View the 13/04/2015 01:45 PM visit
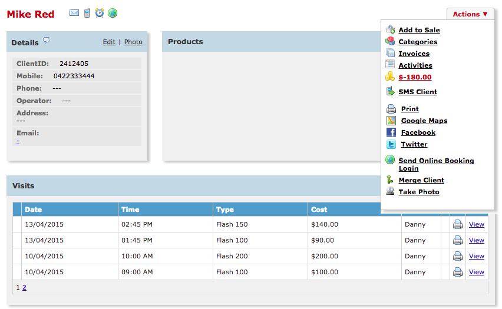502x309 pixels. pos(477,240)
